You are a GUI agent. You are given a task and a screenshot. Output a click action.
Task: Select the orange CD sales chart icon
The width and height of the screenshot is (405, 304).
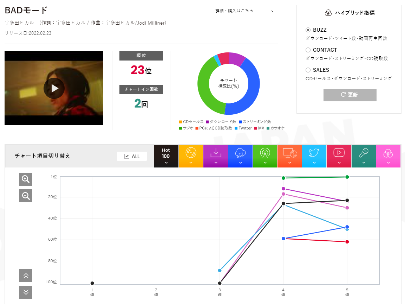[x=191, y=156]
